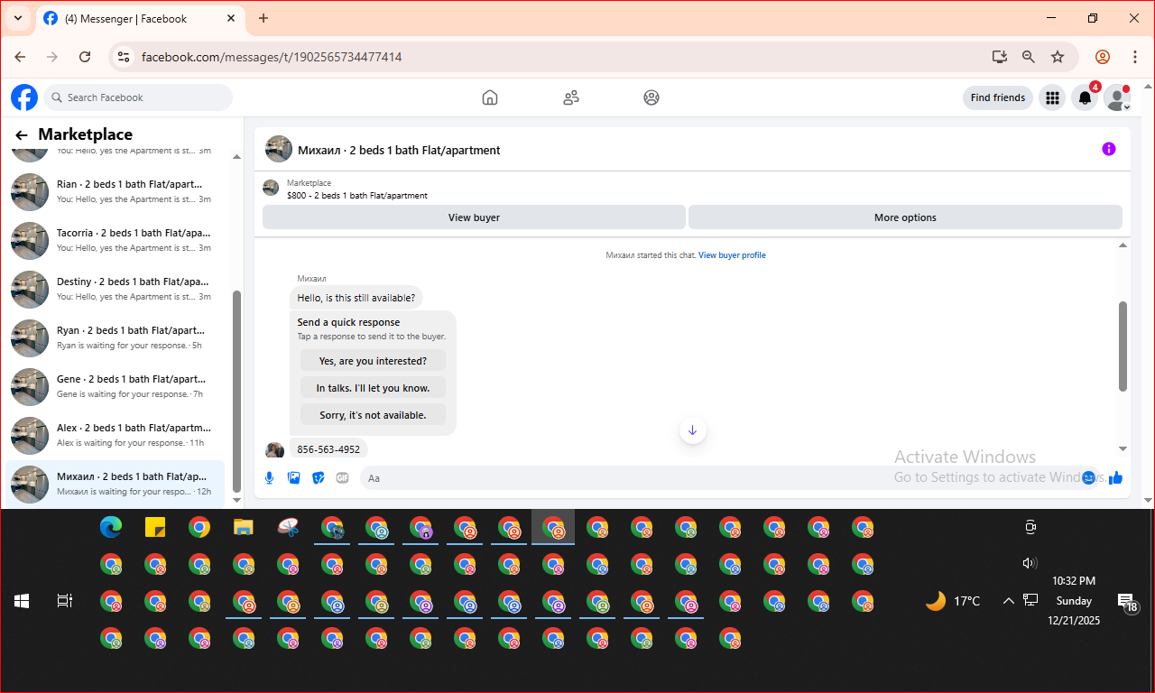Open the Facebook menu grid icon
1155x693 pixels.
(1051, 97)
